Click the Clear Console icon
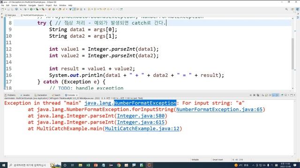The height and width of the screenshot is (168, 300). (x=262, y=95)
